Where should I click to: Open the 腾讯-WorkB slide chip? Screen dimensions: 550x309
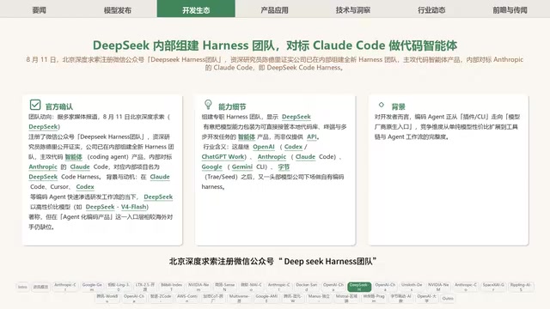click(107, 298)
